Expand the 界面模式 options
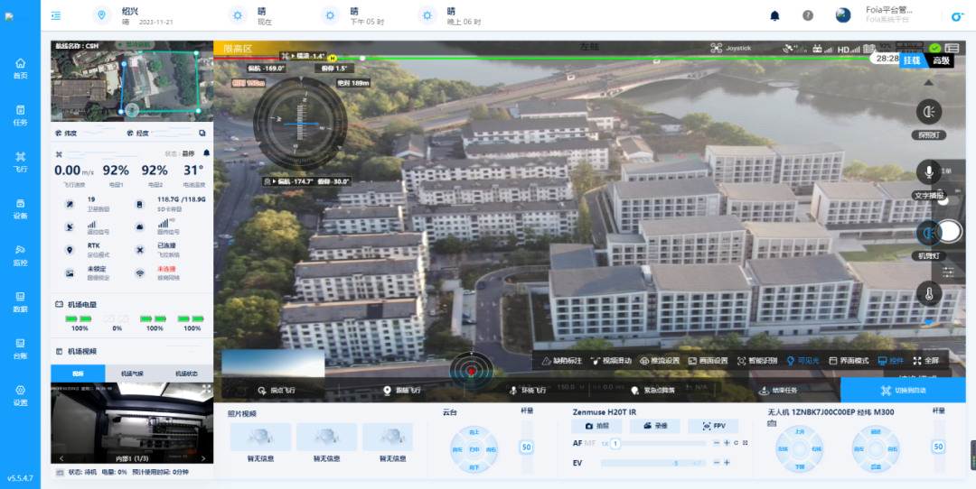The height and width of the screenshot is (489, 976). [x=849, y=361]
